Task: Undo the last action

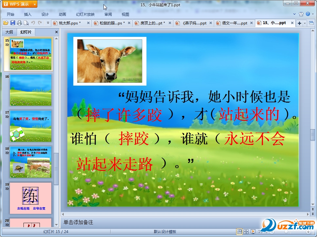Action: point(33,23)
